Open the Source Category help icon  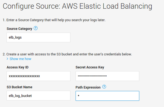[36, 28]
